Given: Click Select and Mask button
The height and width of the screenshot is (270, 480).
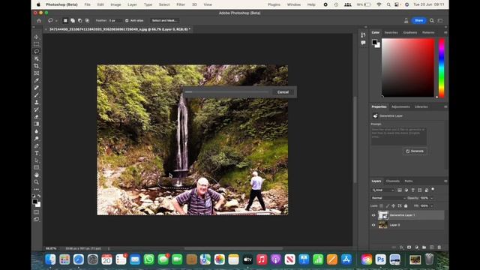Looking at the screenshot, I should click(x=164, y=20).
